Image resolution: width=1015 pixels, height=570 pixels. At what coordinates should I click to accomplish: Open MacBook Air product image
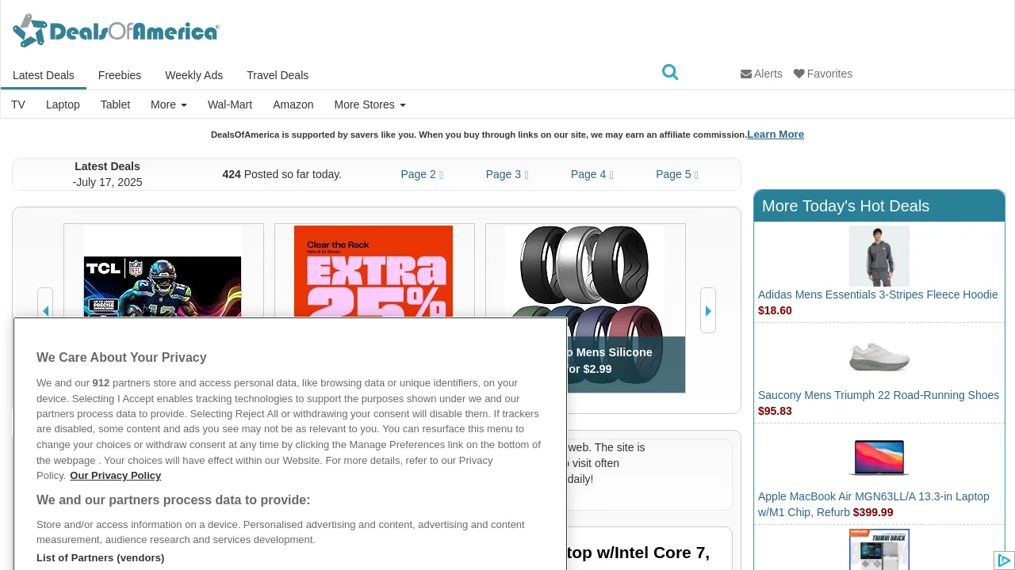[879, 457]
